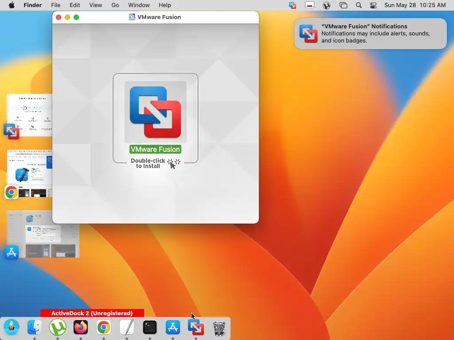Launch Firefox from the dock

point(81,327)
